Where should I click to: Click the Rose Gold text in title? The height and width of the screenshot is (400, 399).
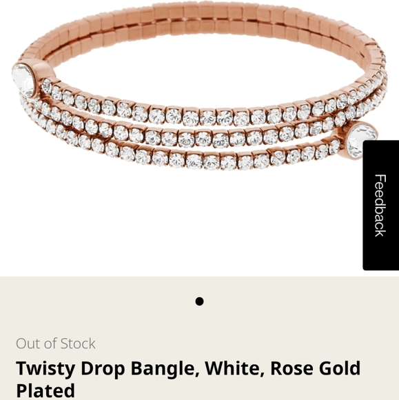pyautogui.click(x=316, y=368)
